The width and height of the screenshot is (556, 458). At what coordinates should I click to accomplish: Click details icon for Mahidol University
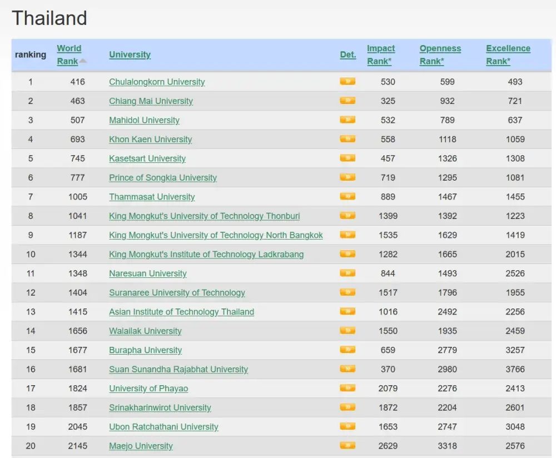(348, 120)
